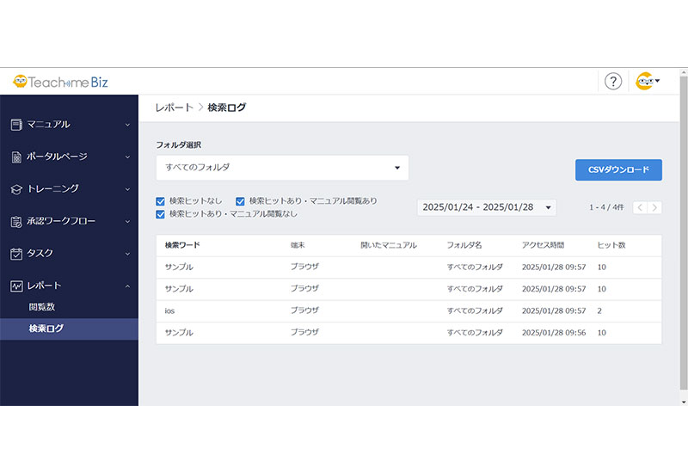Click the ポータルページ sidebar icon
Image resolution: width=688 pixels, height=473 pixels.
[x=15, y=157]
